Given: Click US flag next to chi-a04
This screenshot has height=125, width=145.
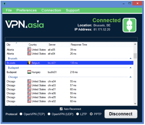Looking at the screenshot, I should point(29,81).
